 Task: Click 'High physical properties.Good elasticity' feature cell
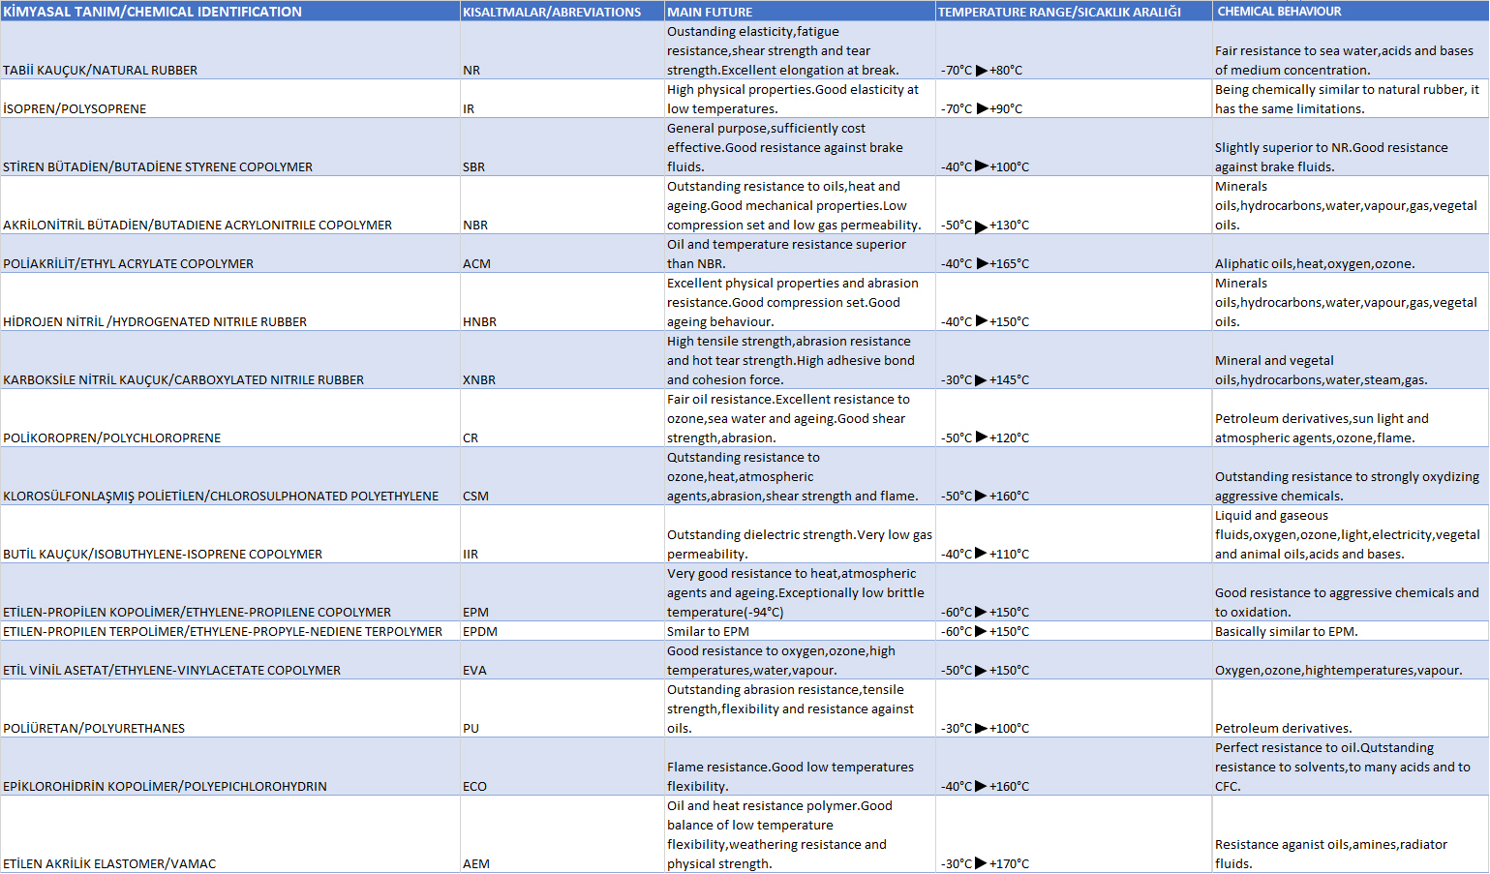tap(800, 99)
